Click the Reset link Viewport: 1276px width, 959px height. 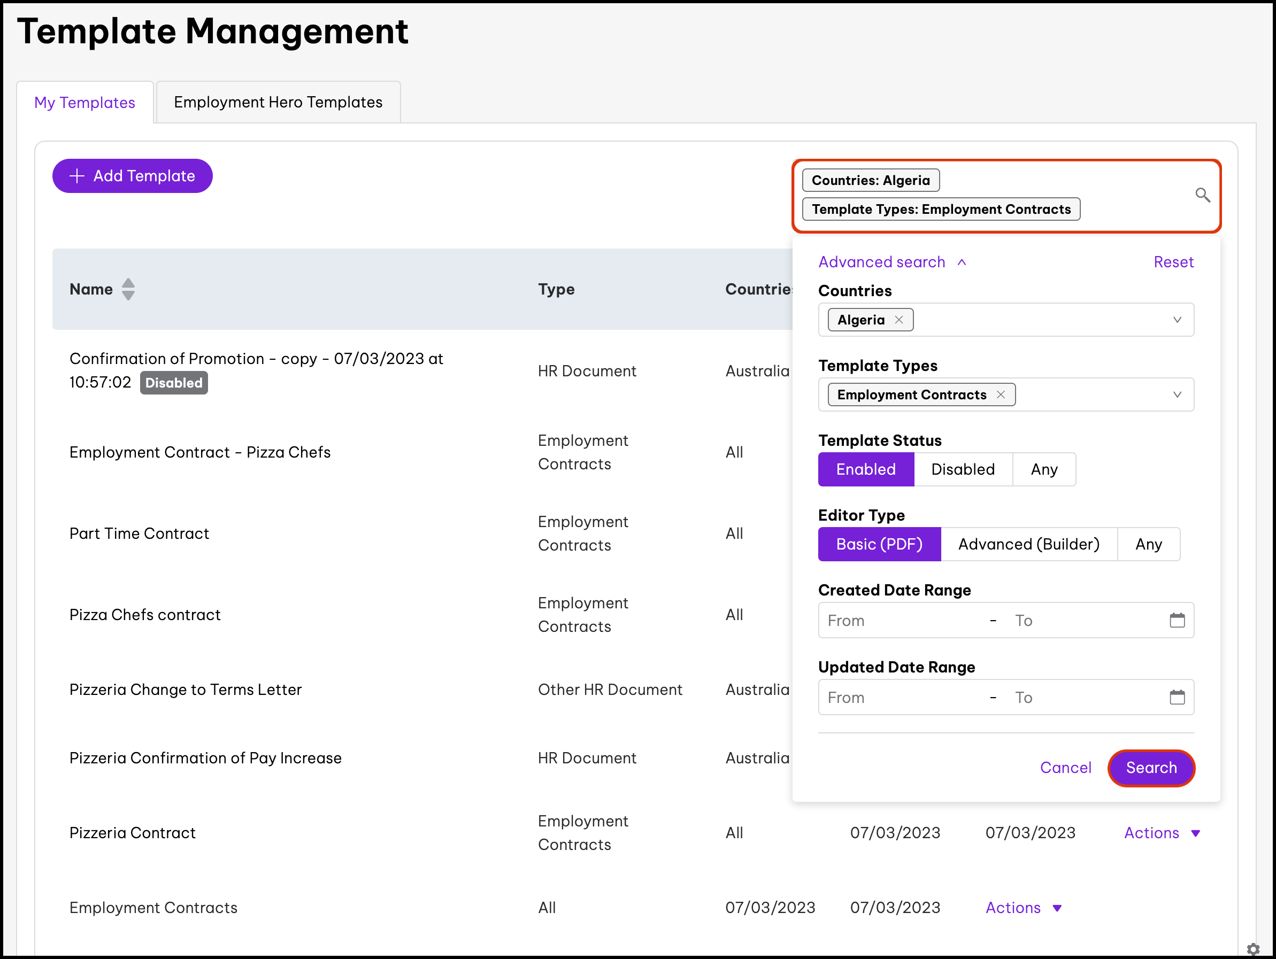(x=1173, y=262)
